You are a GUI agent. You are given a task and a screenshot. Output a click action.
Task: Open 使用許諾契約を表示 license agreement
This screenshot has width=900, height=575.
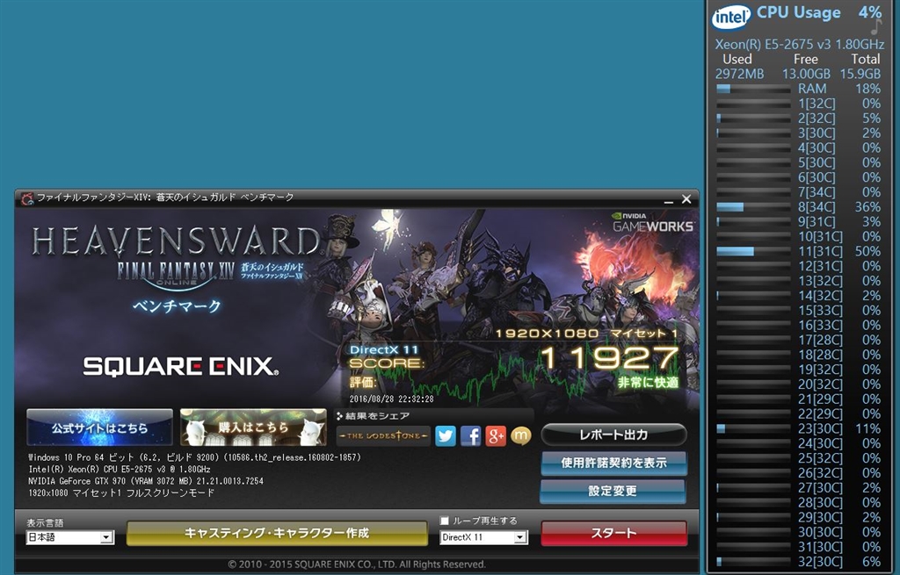click(613, 463)
